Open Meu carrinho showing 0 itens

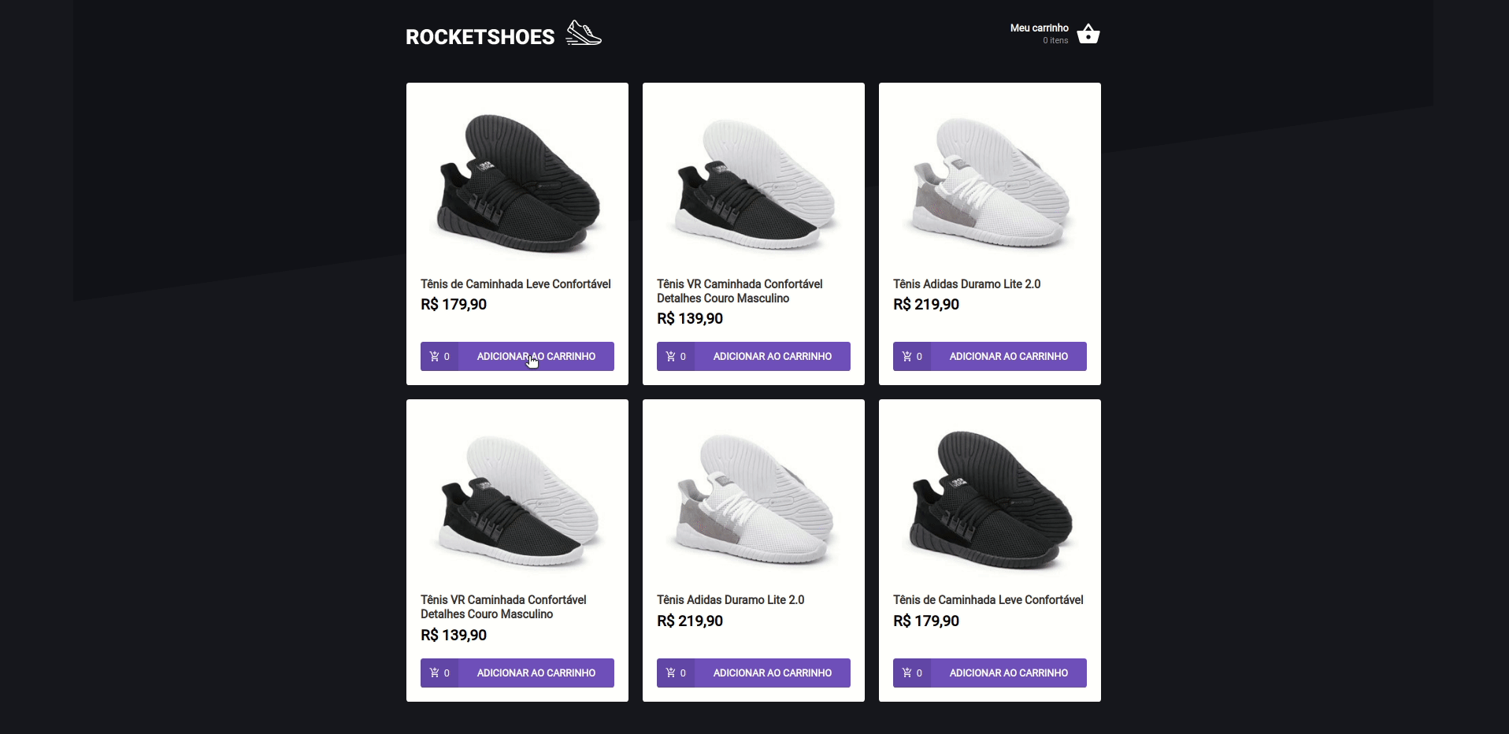(x=1038, y=33)
